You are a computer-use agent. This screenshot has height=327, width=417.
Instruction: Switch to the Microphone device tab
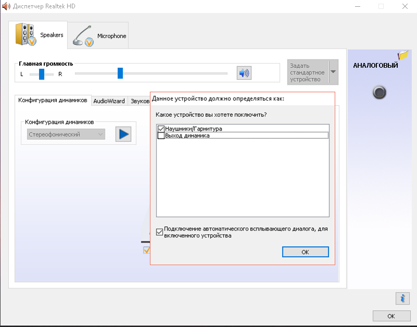pyautogui.click(x=98, y=35)
